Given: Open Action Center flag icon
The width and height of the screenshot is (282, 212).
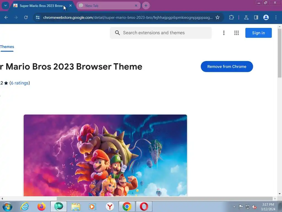Looking at the screenshot, I should 241,207.
